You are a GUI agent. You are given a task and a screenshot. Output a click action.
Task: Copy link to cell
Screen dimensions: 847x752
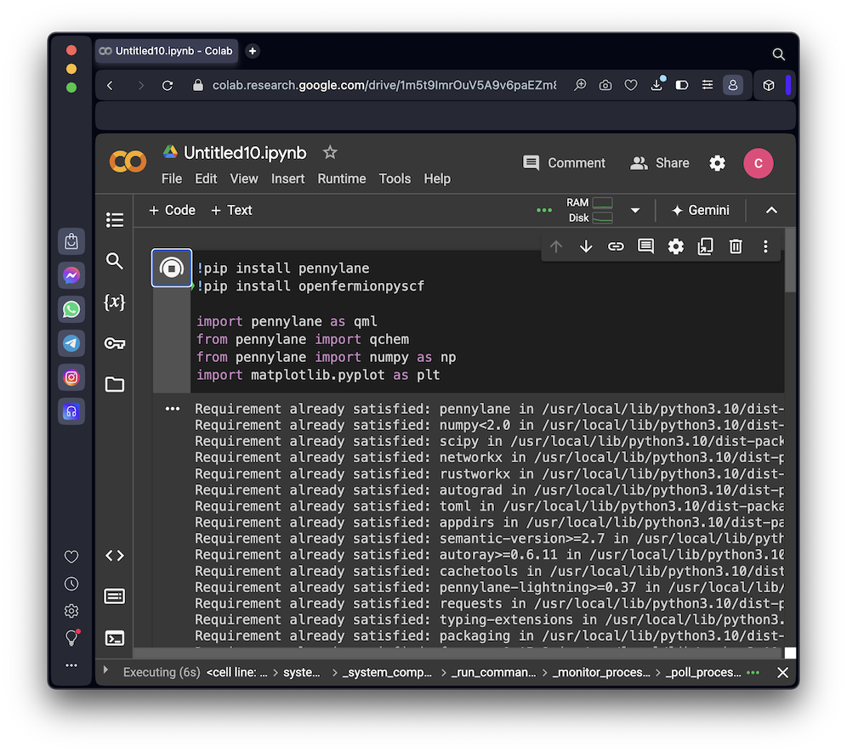(x=616, y=246)
